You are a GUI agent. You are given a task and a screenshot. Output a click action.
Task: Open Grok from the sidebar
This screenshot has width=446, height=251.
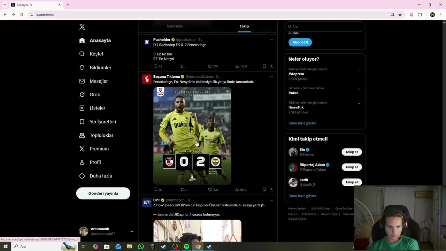90,94
